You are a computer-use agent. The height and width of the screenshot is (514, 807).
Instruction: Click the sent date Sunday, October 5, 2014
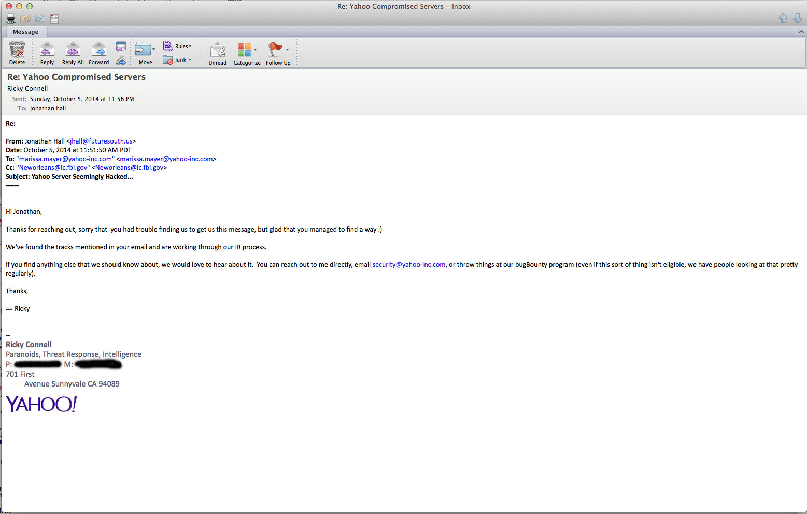coord(82,99)
